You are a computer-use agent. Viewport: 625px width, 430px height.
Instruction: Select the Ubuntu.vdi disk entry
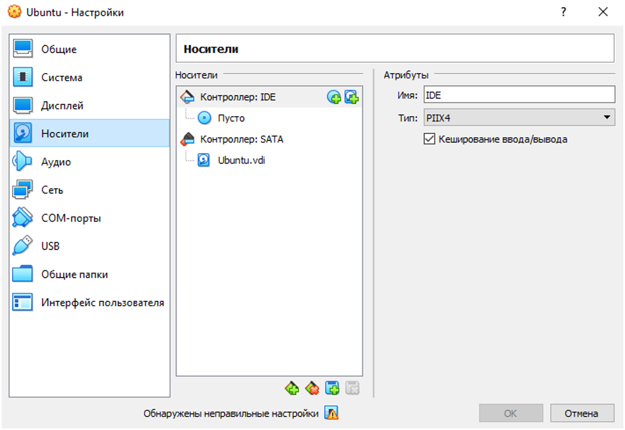(269, 160)
